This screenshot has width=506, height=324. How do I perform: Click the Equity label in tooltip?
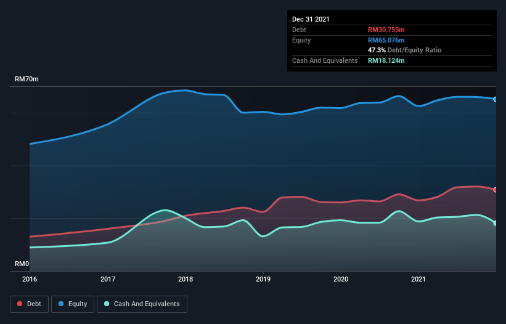point(301,40)
